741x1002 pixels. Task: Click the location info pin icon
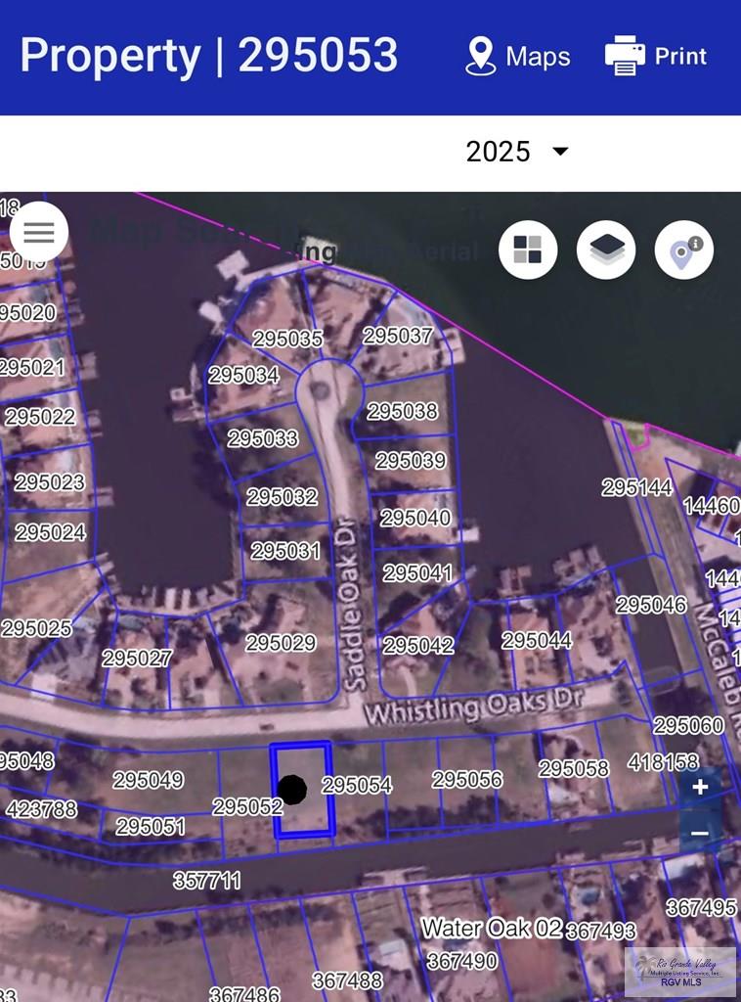point(684,250)
